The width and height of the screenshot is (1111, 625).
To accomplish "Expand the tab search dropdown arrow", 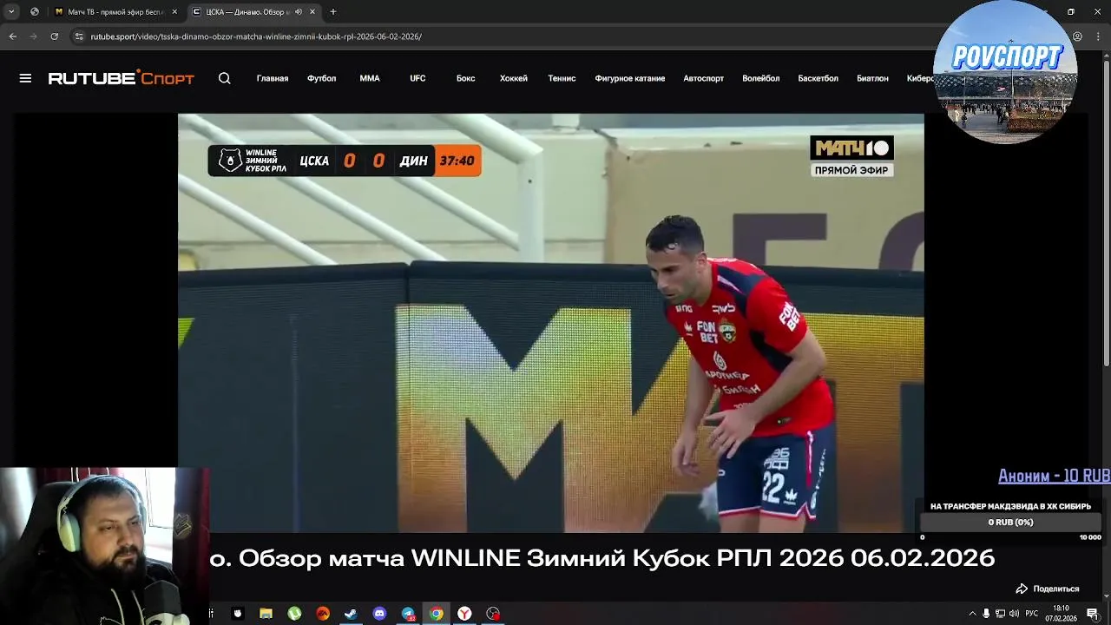I will pos(11,12).
